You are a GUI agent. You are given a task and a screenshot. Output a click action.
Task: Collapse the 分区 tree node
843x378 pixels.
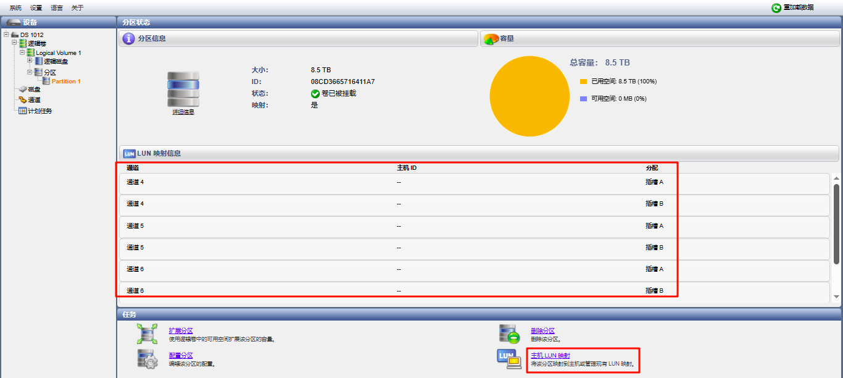[x=30, y=72]
